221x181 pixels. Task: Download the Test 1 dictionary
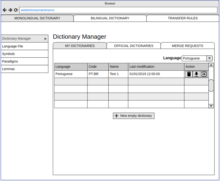coord(196,74)
